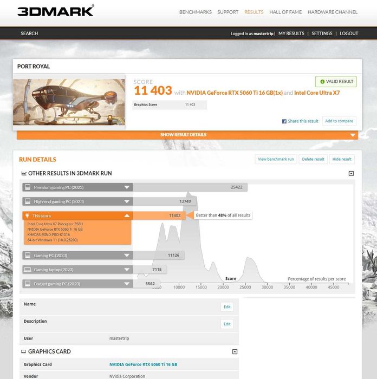Expand Gaming PC (2023) row
The height and width of the screenshot is (379, 377).
[77, 256]
